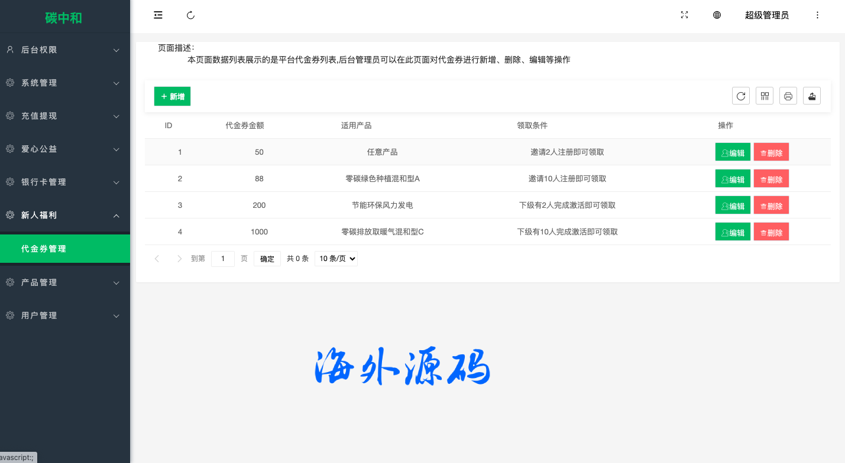Open the vertical three-dot more menu
The height and width of the screenshot is (463, 845).
[818, 15]
